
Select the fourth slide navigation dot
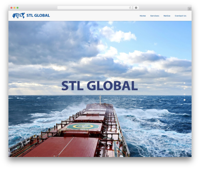point(184,100)
